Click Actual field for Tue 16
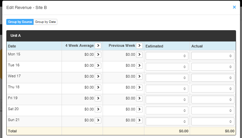The height and width of the screenshot is (138, 242). coord(213,67)
